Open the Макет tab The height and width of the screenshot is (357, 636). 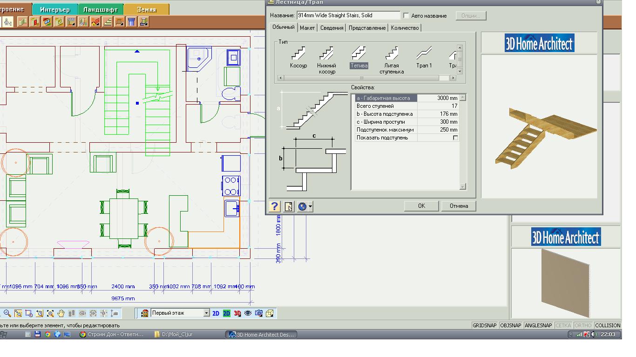(307, 28)
